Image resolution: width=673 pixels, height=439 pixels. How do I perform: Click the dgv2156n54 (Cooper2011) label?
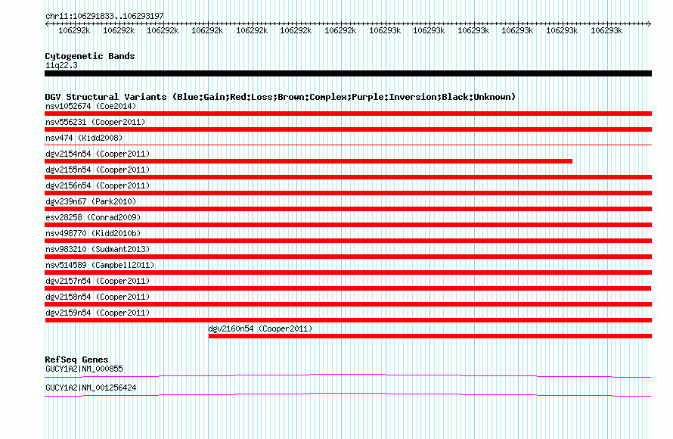98,185
